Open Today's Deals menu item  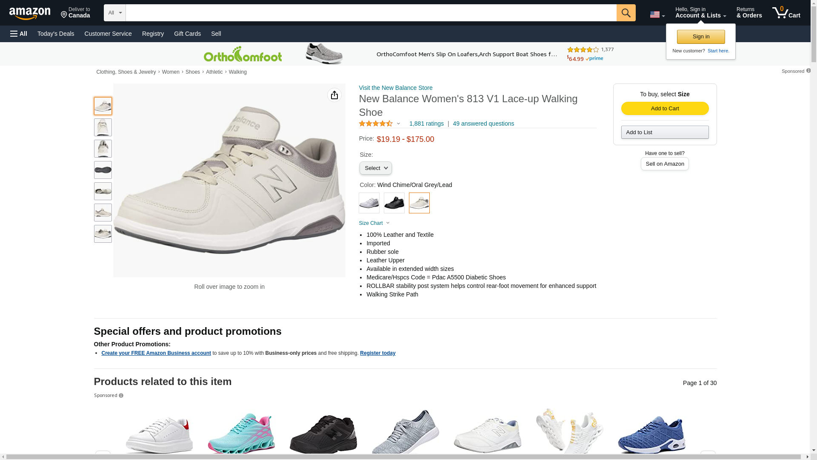(x=56, y=34)
